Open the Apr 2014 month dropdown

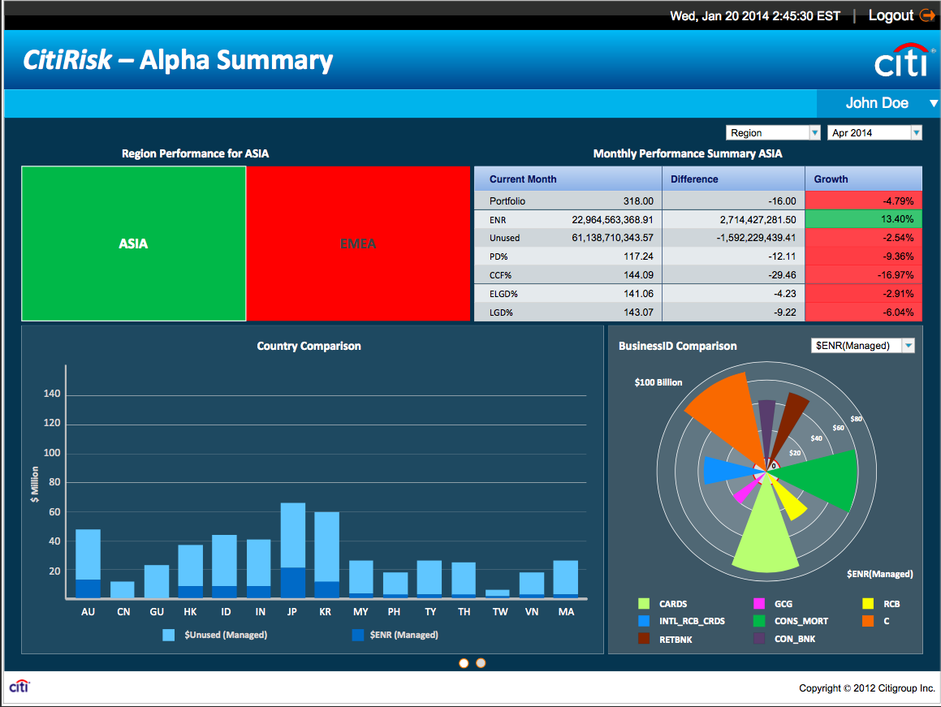click(874, 132)
